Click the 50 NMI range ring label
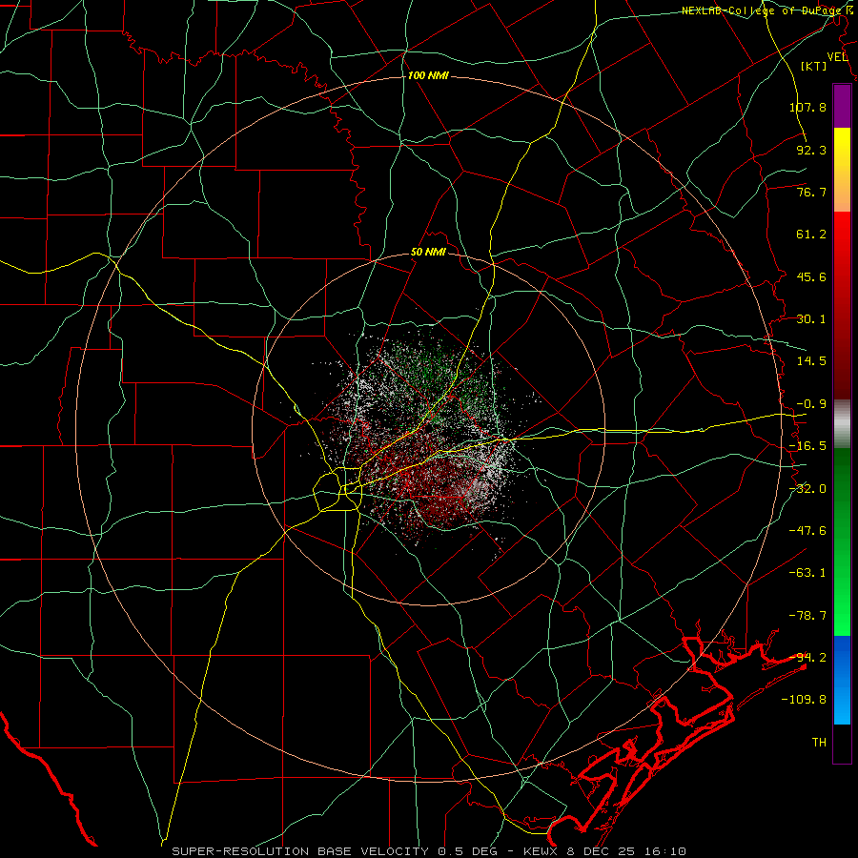The width and height of the screenshot is (858, 858). (428, 253)
